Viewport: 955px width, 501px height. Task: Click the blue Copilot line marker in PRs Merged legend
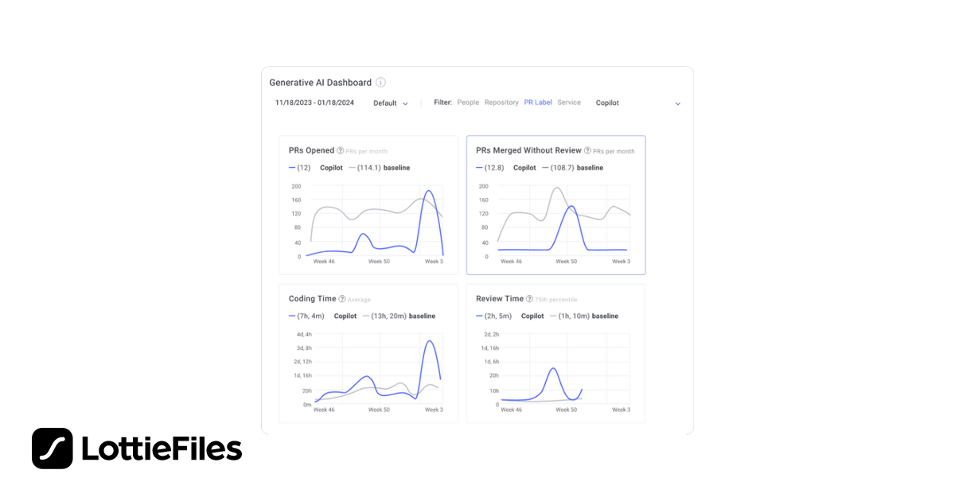480,168
